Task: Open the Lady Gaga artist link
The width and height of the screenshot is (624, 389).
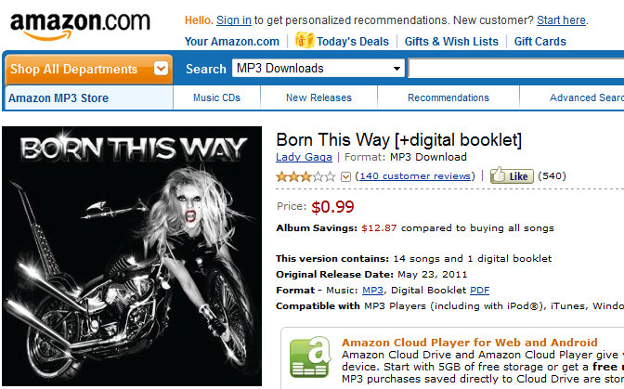Action: 304,157
